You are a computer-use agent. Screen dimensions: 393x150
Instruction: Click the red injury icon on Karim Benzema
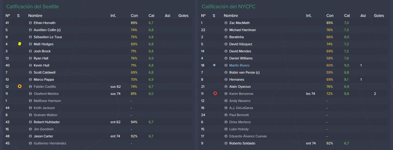tap(215, 93)
